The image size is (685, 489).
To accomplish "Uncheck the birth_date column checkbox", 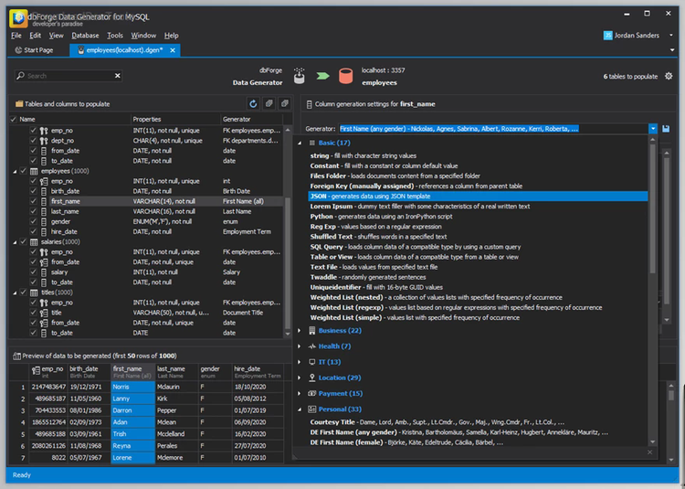I will point(33,191).
